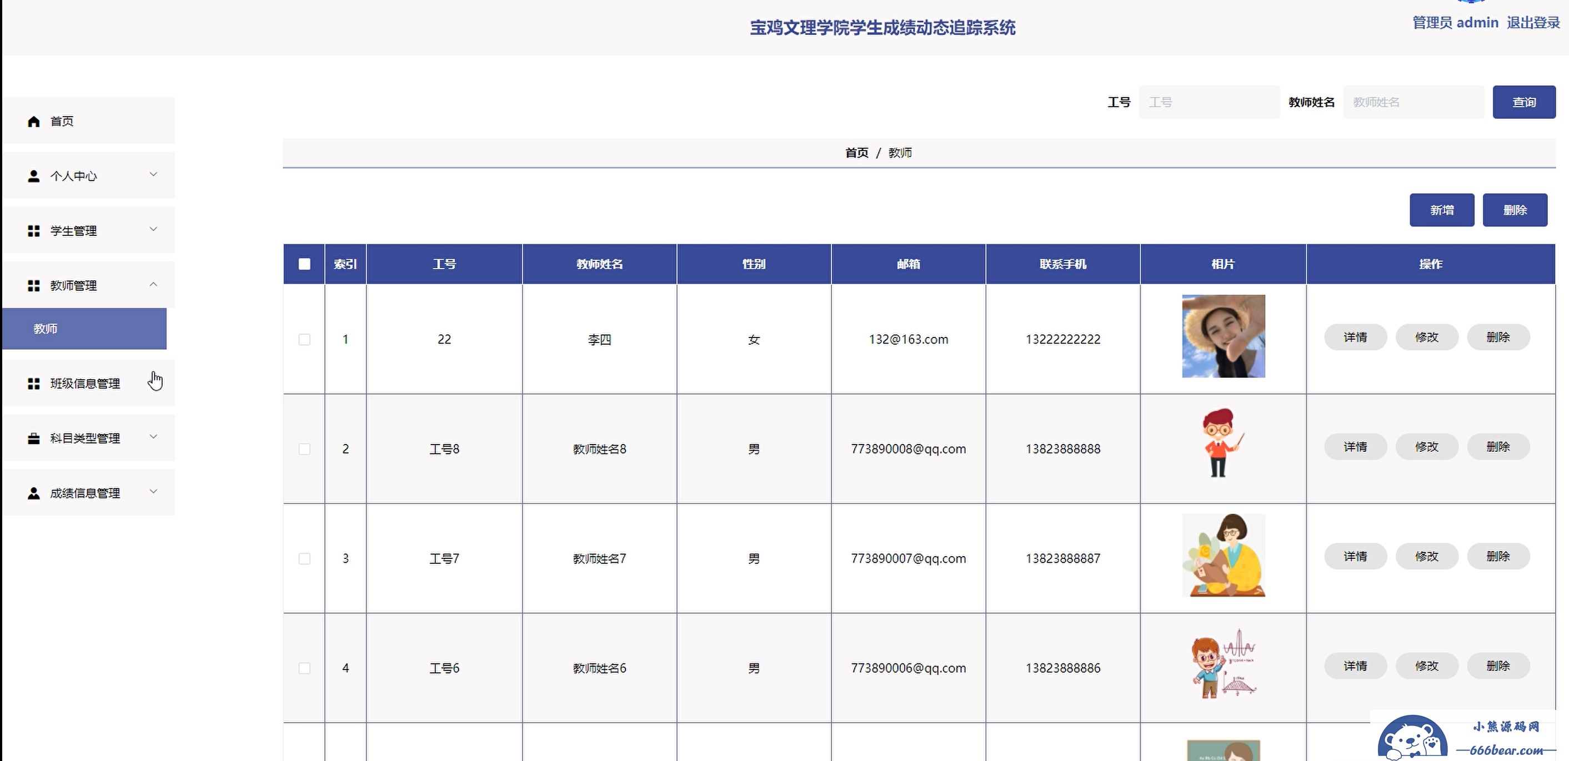Image resolution: width=1569 pixels, height=761 pixels.
Task: Click the photo thumbnail of 李四
Action: tap(1223, 336)
